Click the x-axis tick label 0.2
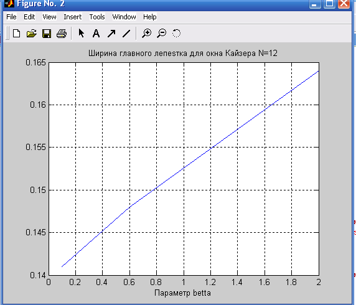Viewport: 356px width, 305px height. coord(75,283)
